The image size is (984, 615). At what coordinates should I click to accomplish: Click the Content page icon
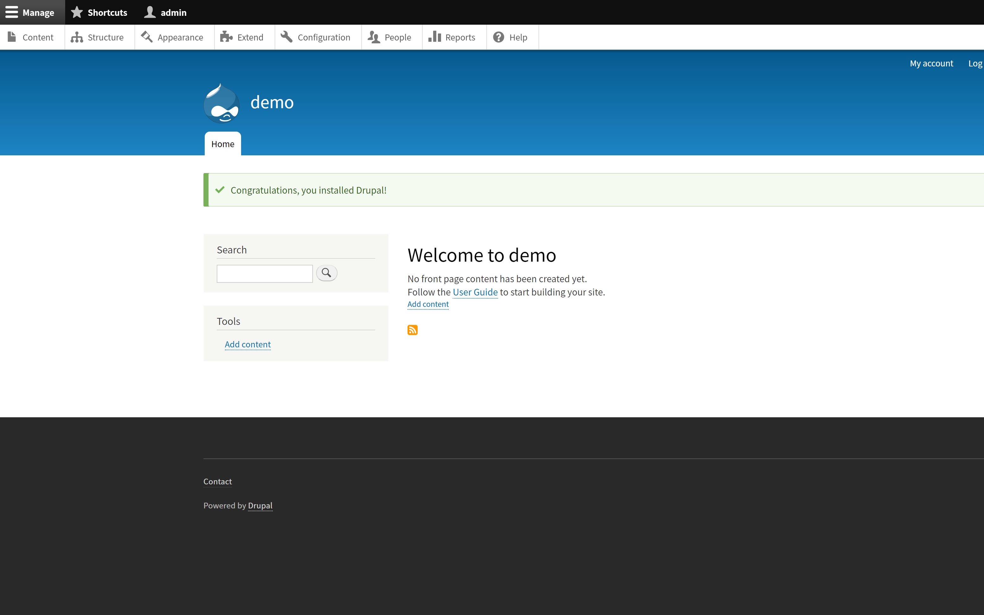tap(12, 37)
